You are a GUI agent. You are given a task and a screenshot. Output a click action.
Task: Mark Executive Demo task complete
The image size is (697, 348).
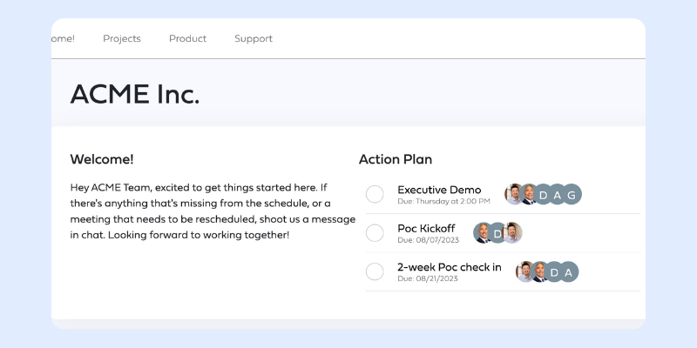[375, 194]
